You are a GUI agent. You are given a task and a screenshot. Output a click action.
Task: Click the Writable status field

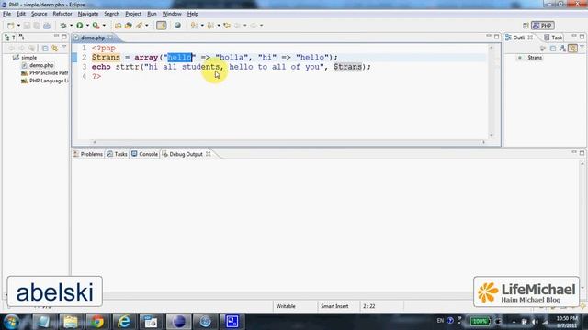click(286, 306)
